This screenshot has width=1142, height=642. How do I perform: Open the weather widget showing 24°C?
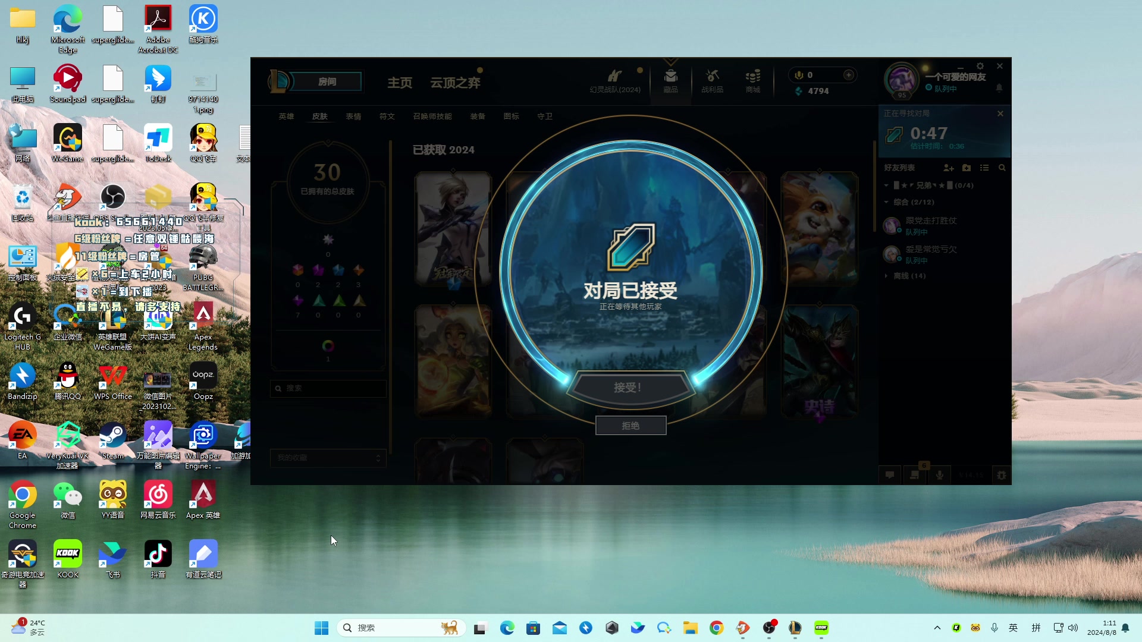pos(27,628)
